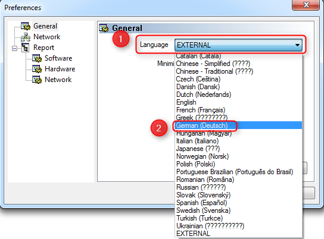Choose Ukrainian from the language list
Viewport: 324px width, 239px height.
point(238,226)
